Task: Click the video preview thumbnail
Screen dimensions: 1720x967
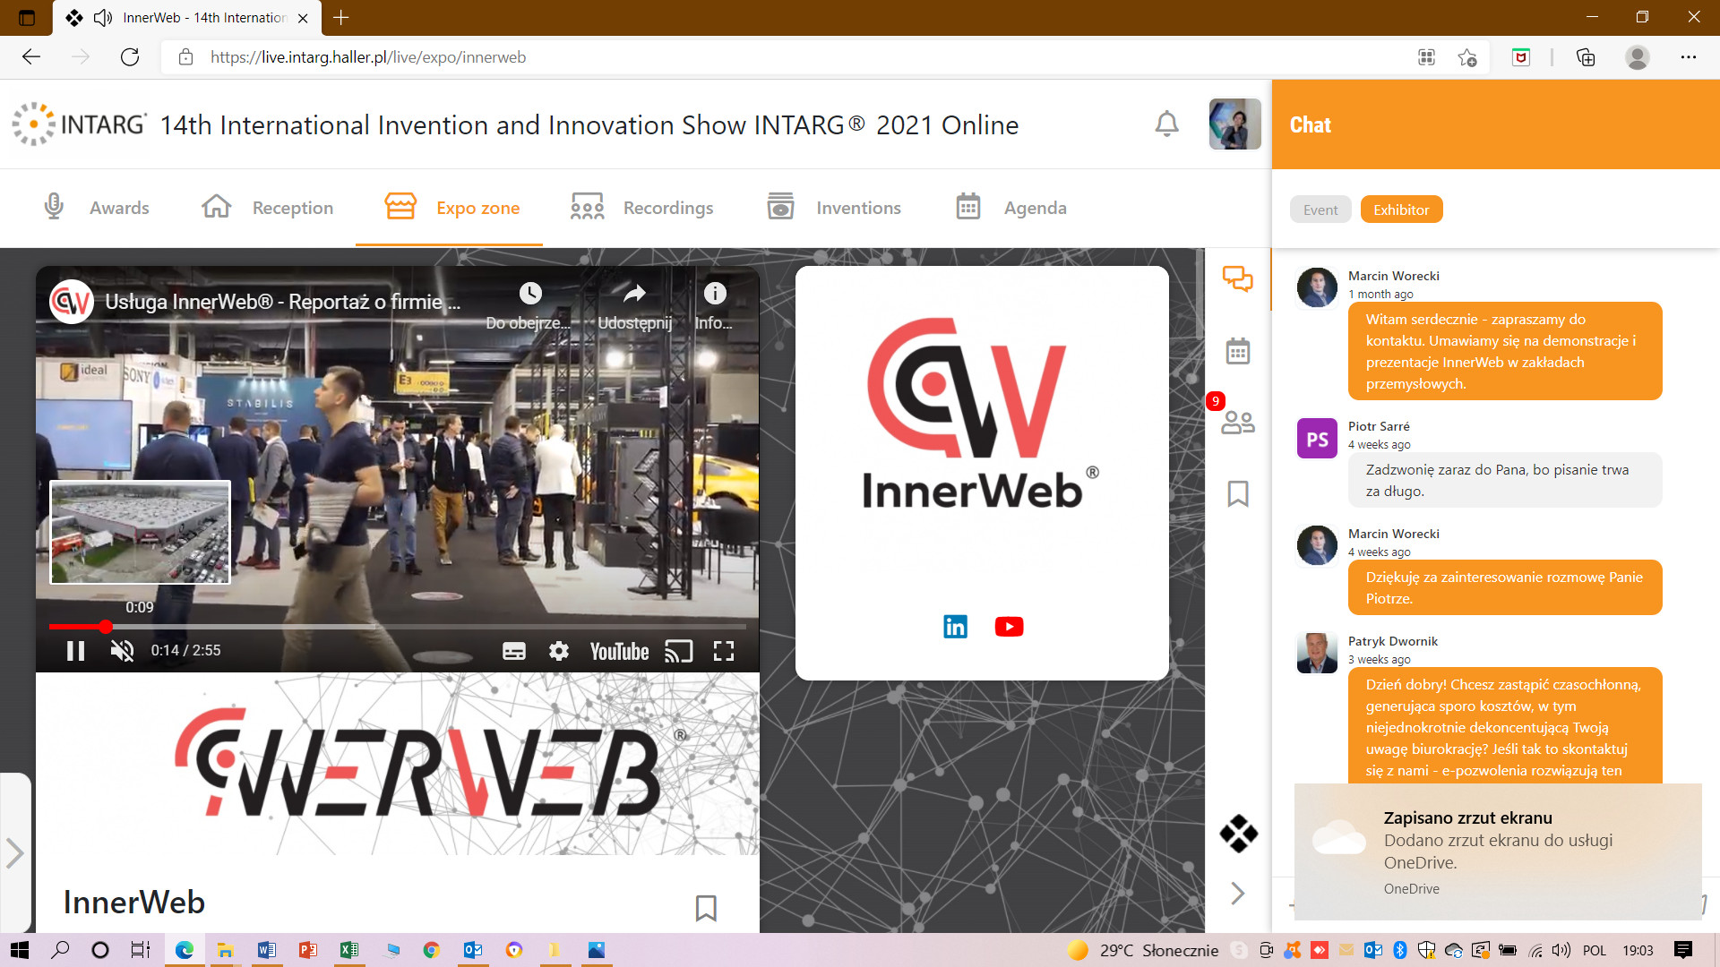Action: click(140, 532)
